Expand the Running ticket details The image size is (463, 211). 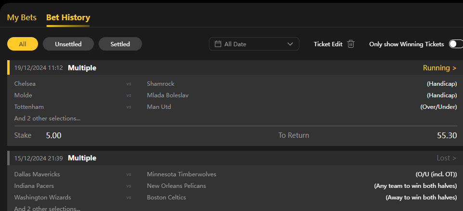pos(439,68)
